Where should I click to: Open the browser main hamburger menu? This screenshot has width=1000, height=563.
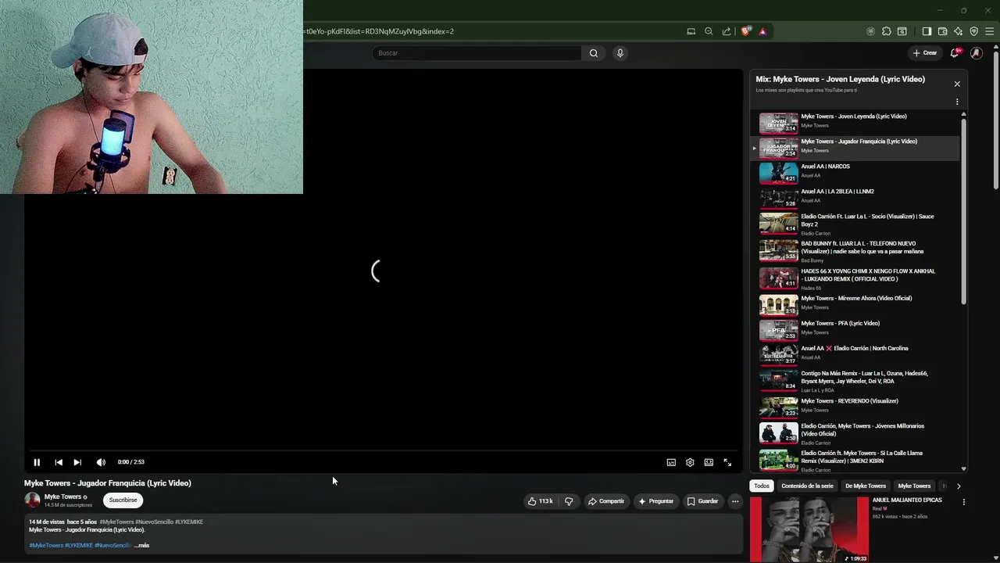pos(990,31)
